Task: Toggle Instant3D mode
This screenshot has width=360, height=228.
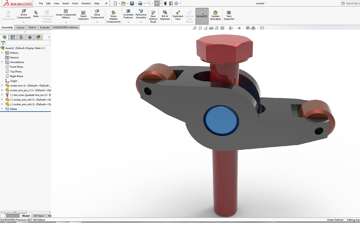Action: click(202, 16)
